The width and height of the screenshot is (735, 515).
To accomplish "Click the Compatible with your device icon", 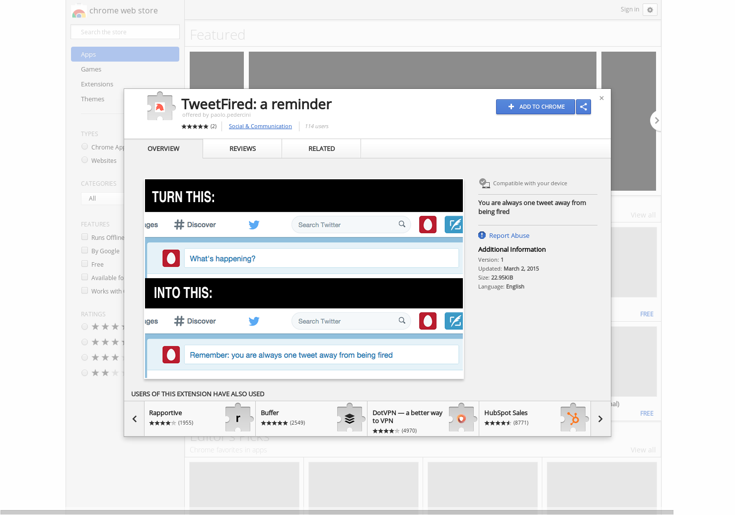I will coord(484,183).
